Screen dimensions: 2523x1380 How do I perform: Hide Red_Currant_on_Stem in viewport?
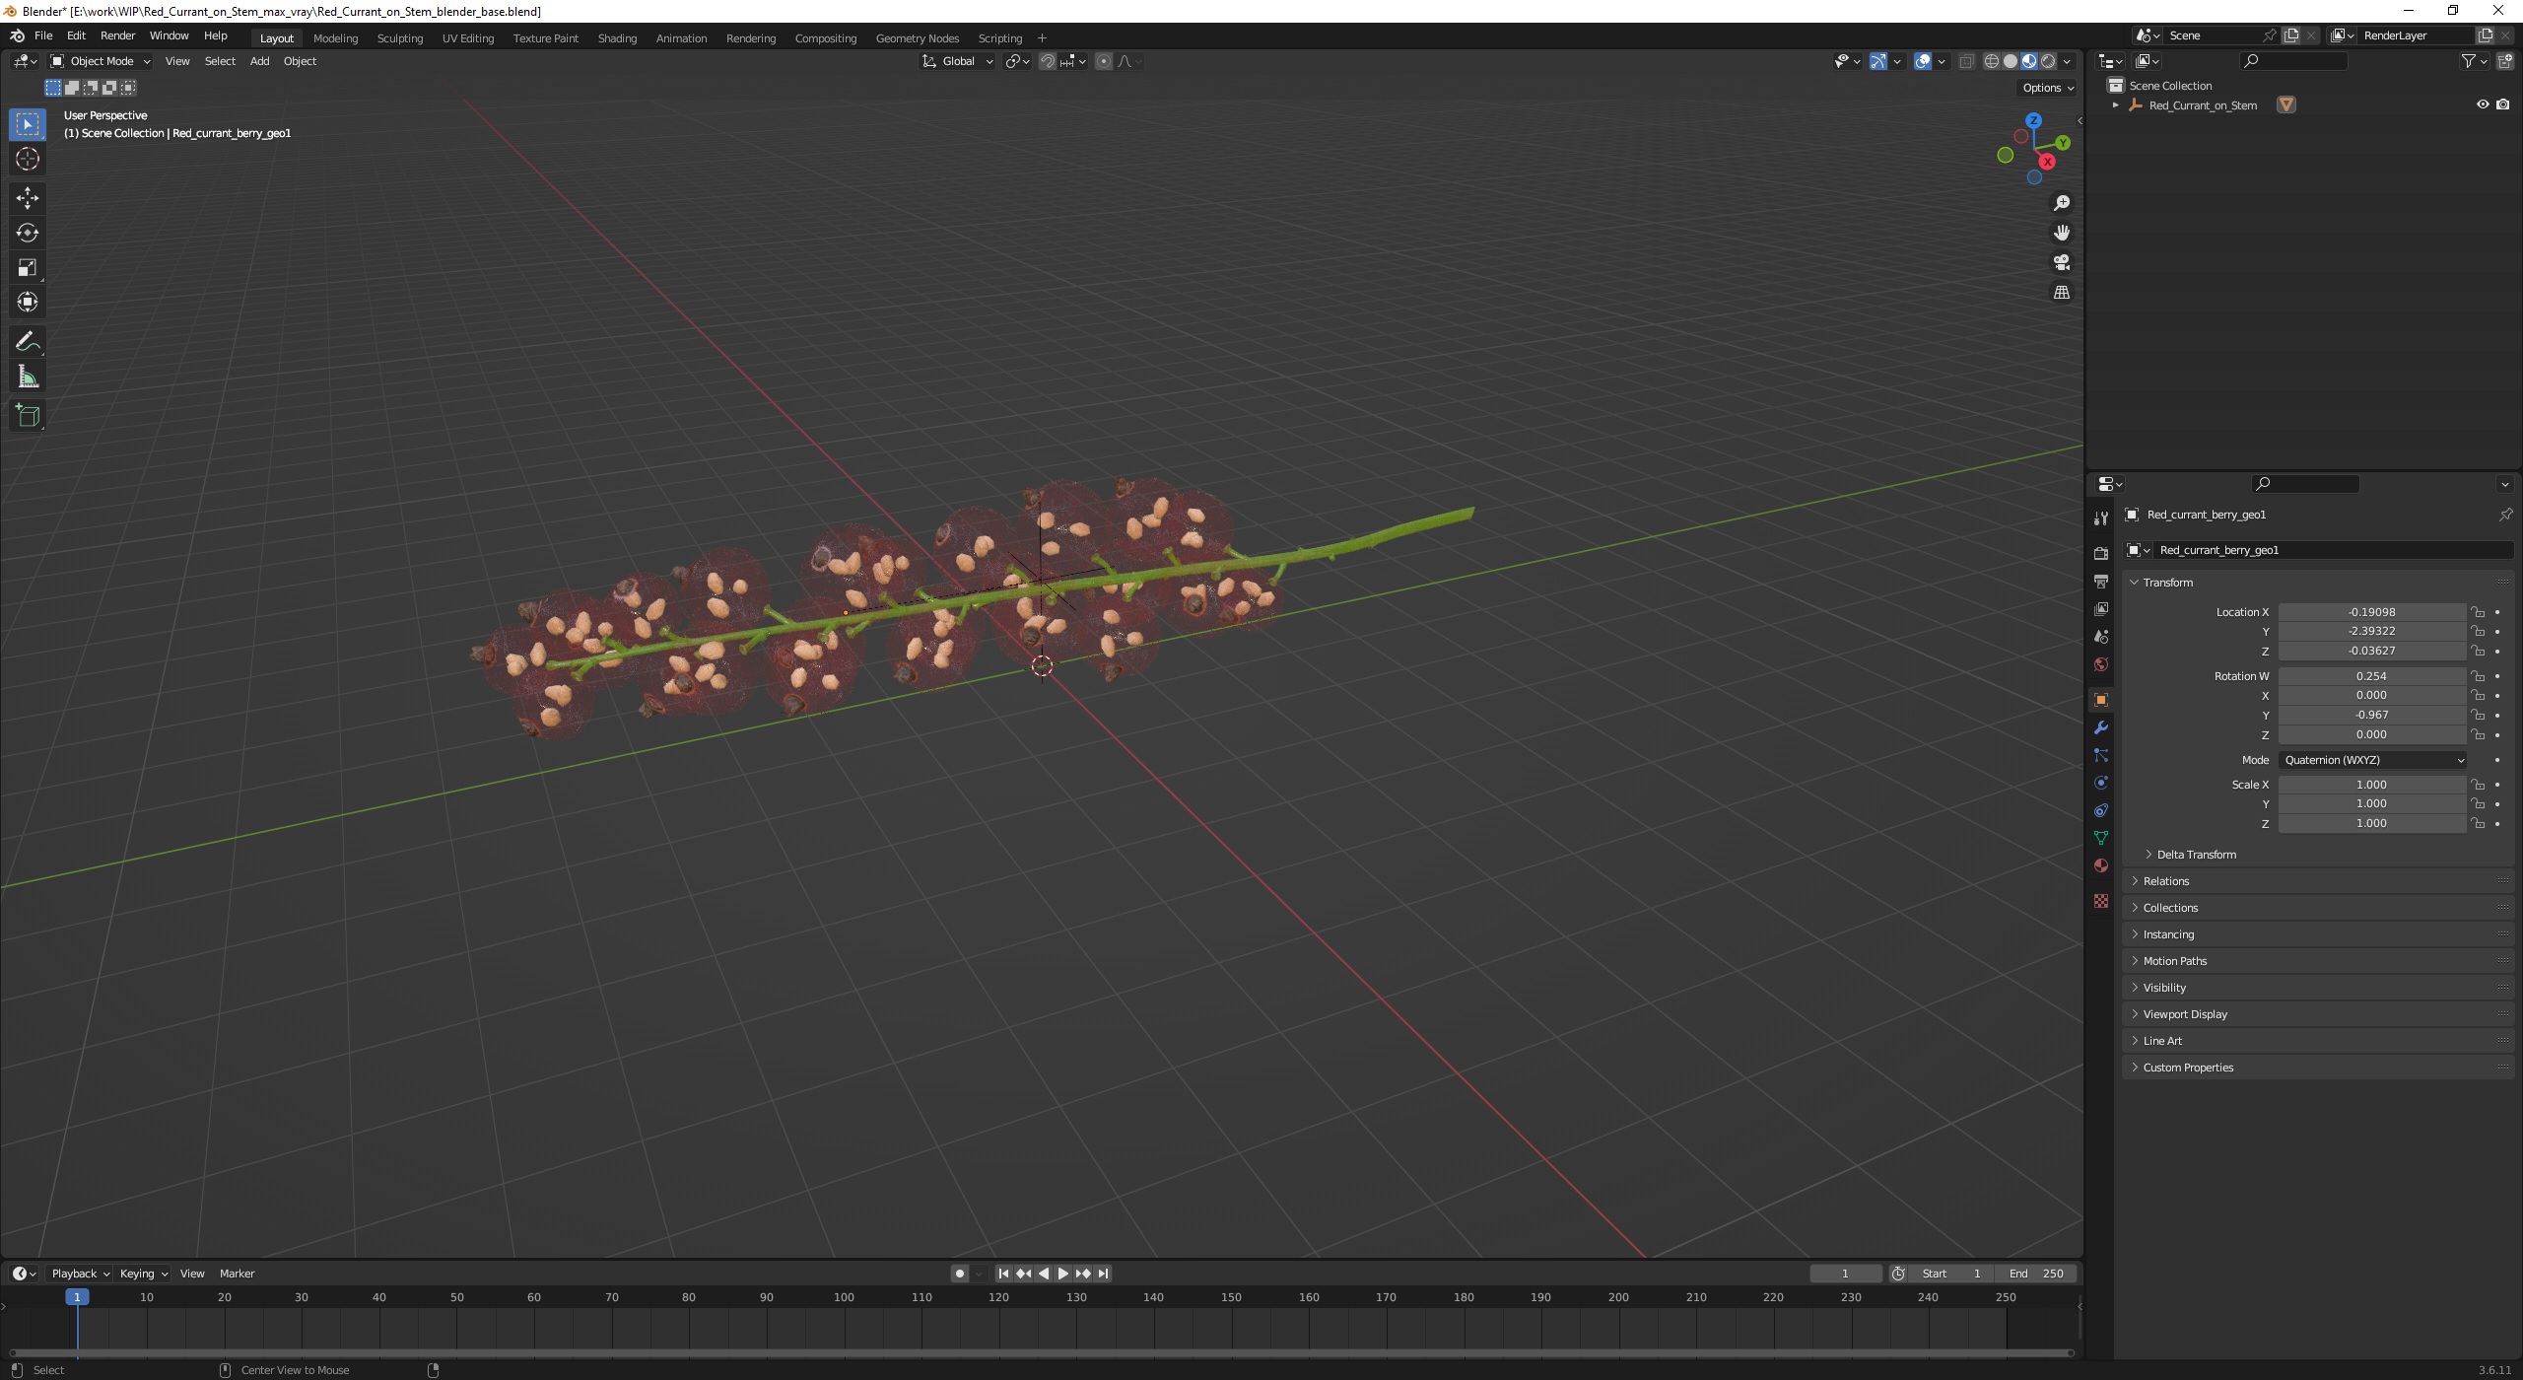[x=2483, y=104]
